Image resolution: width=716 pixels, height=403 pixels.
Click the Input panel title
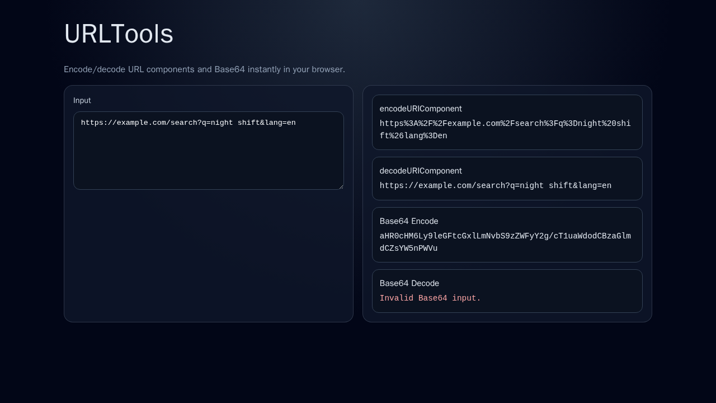[82, 100]
